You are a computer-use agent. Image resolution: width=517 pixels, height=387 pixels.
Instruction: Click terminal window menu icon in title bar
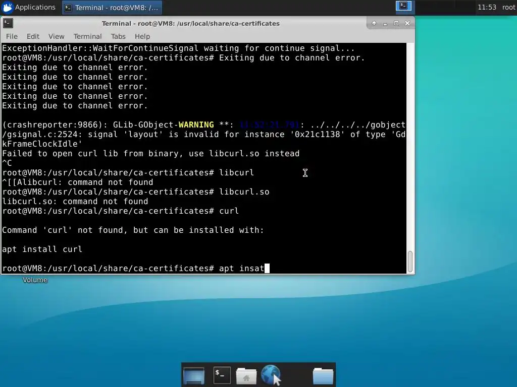tap(8, 23)
